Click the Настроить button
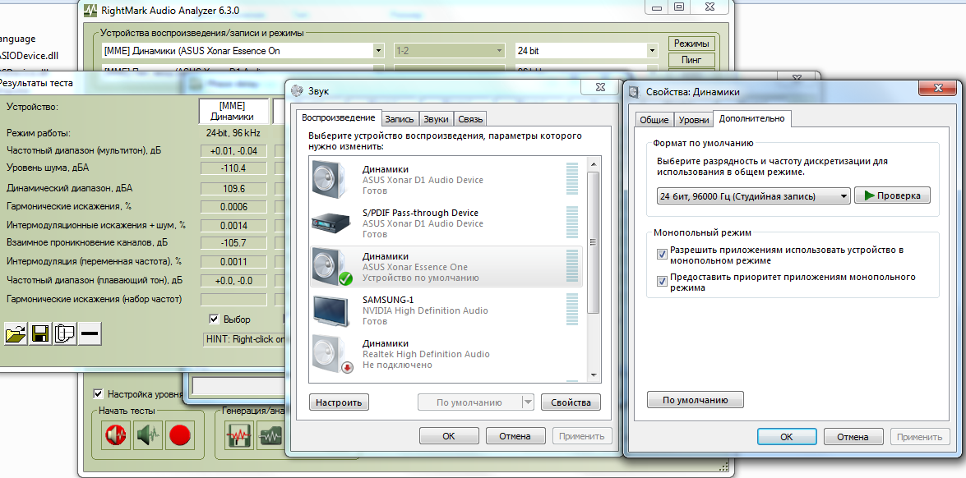Screen dimensions: 966x478 point(339,402)
